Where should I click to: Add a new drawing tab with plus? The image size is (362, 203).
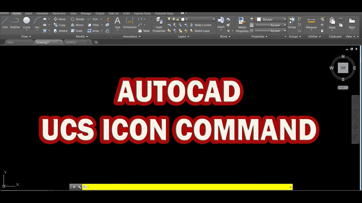(x=96, y=42)
